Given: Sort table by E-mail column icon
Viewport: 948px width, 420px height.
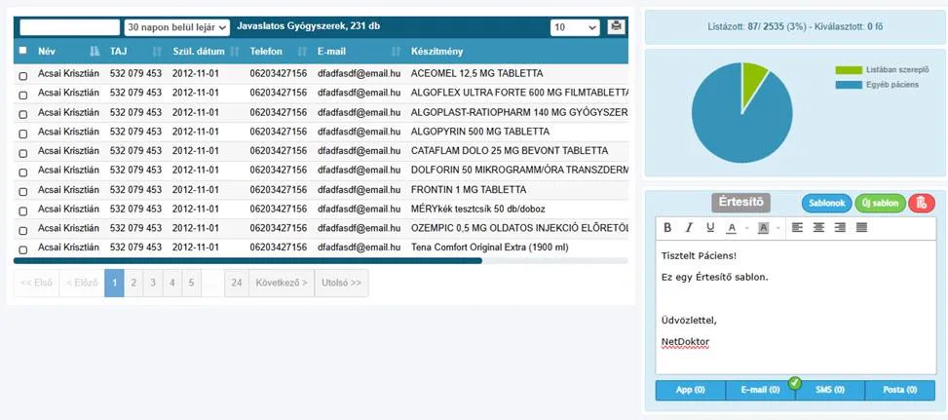Looking at the screenshot, I should pos(397,52).
